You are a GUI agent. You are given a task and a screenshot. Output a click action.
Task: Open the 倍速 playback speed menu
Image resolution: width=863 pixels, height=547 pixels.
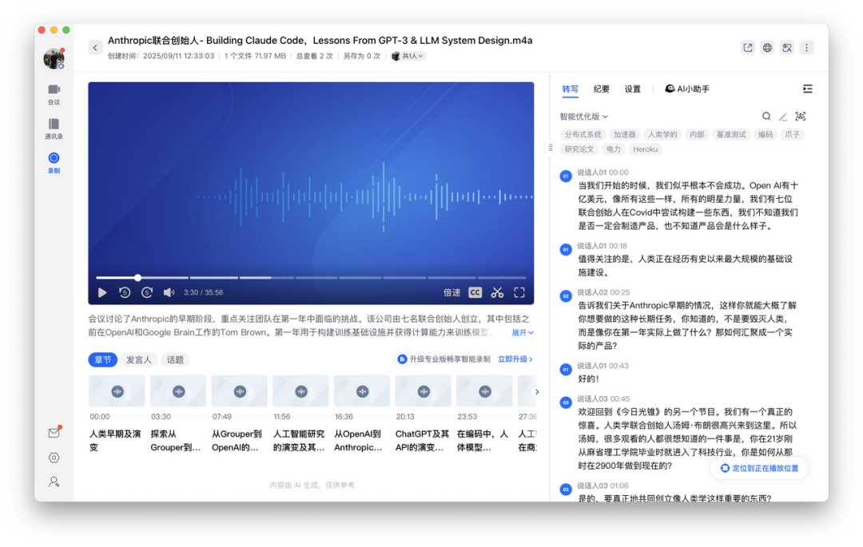pyautogui.click(x=451, y=292)
